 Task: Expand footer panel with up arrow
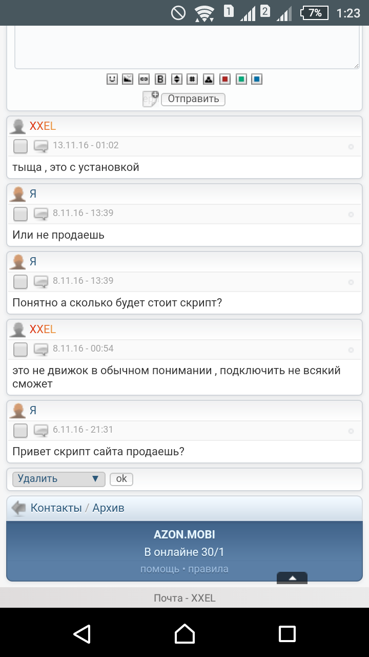tap(292, 578)
